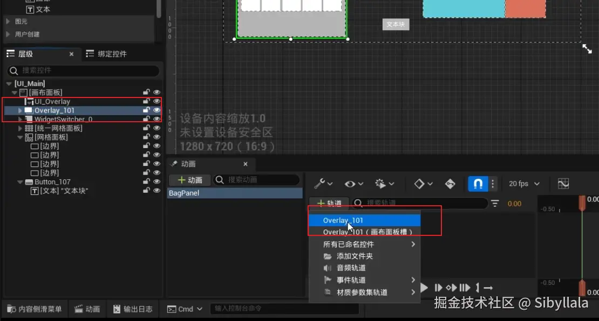Expand the 图元 palette category
Viewport: 599px width, 321px height.
[8, 22]
